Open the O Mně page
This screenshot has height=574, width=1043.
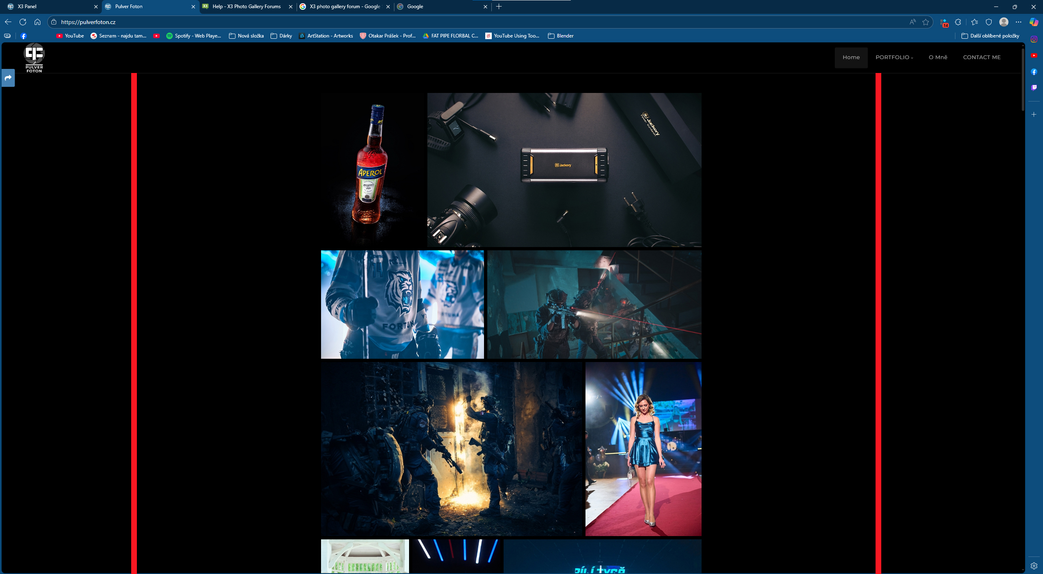pyautogui.click(x=938, y=57)
